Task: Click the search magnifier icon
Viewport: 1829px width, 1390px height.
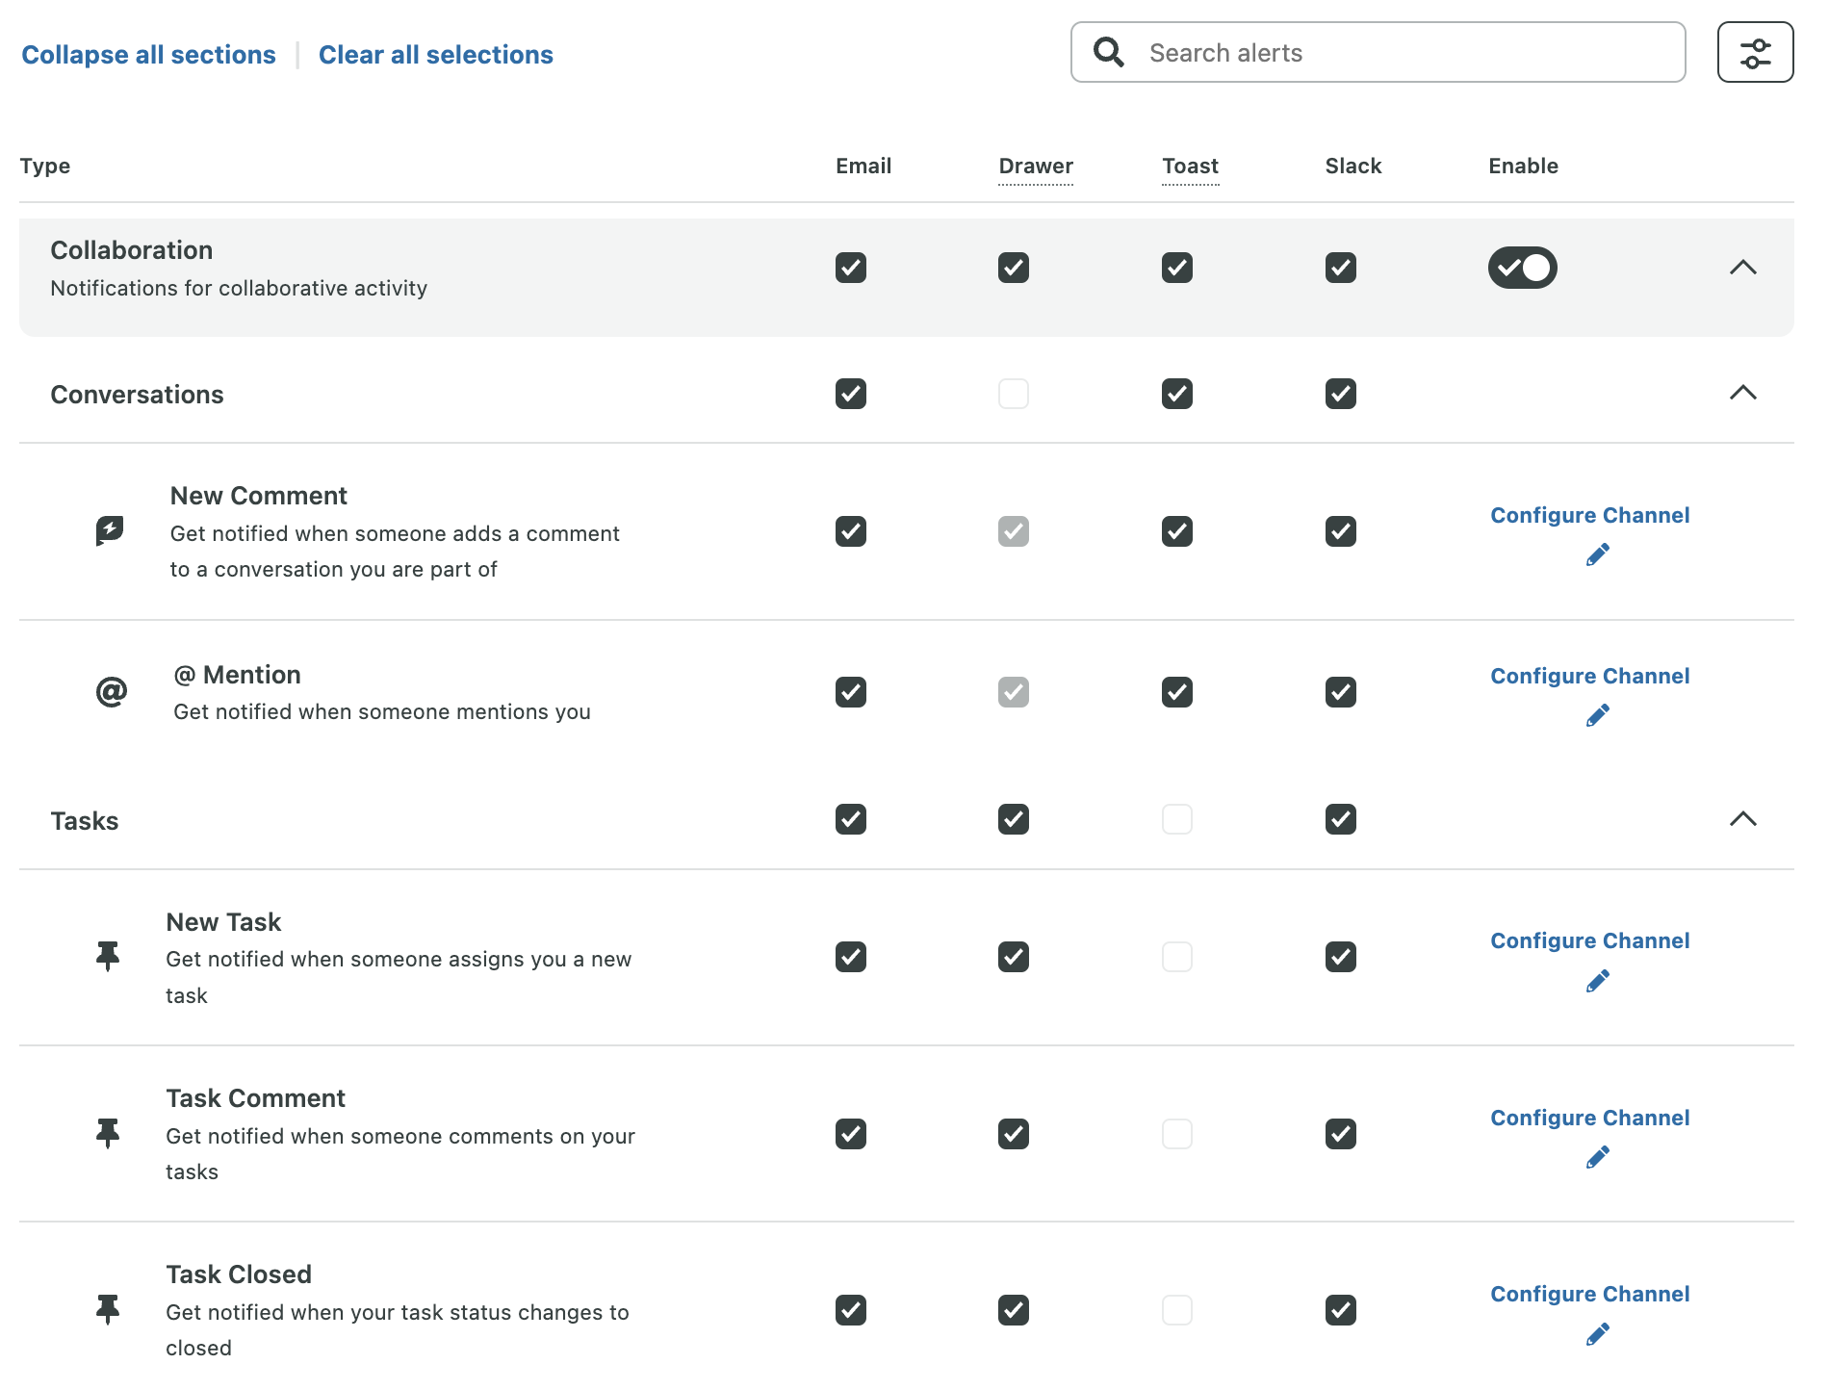Action: coord(1109,53)
